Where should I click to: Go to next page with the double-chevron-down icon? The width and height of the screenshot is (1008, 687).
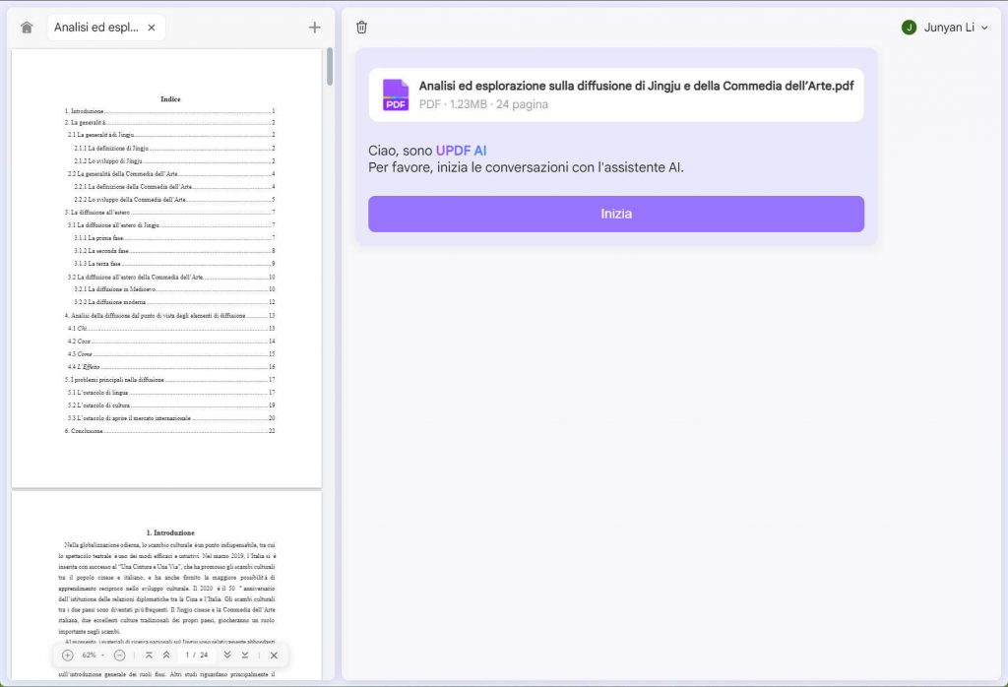(x=228, y=655)
